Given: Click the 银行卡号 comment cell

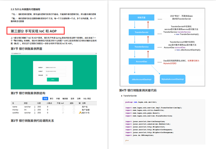Looking at the screenshot, I should tap(86, 113).
